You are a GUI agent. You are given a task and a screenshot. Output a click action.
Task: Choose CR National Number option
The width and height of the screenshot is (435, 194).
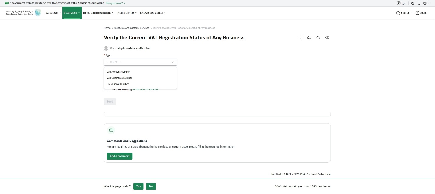pyautogui.click(x=140, y=84)
